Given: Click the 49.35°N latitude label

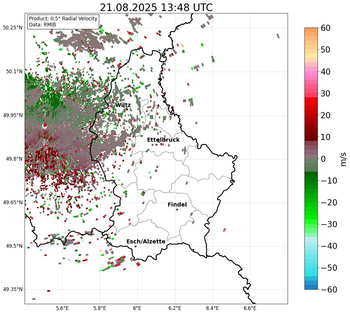Looking at the screenshot, I should click(12, 289).
